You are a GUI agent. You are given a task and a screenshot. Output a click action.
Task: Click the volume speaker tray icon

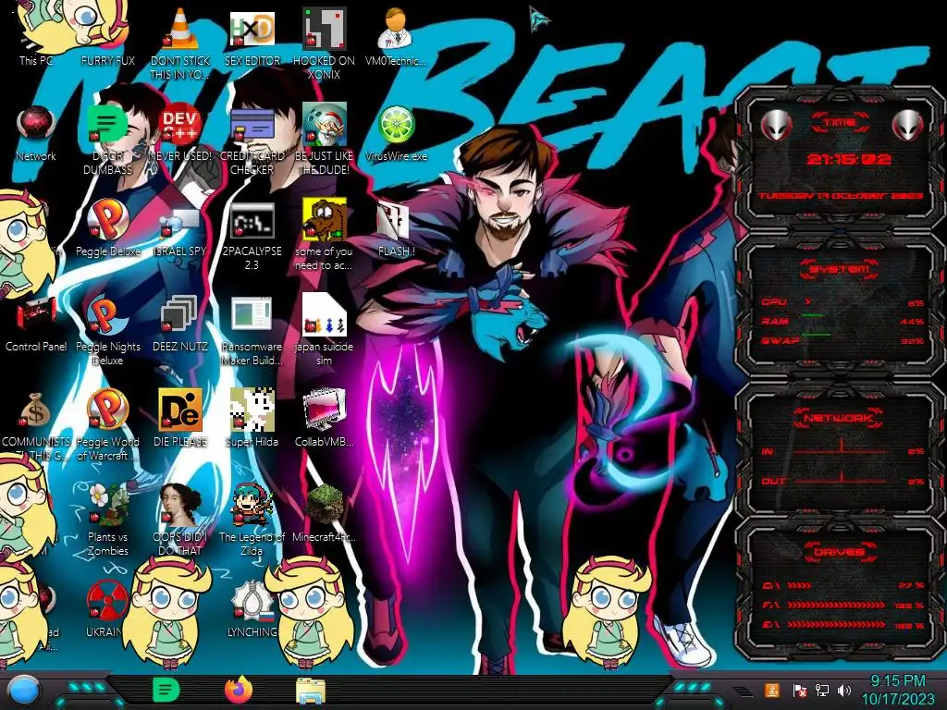click(x=844, y=691)
